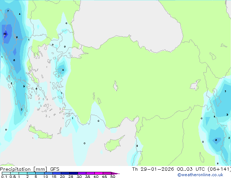
Task: Pick the 25 mm navy legend box
Action: click(74, 173)
